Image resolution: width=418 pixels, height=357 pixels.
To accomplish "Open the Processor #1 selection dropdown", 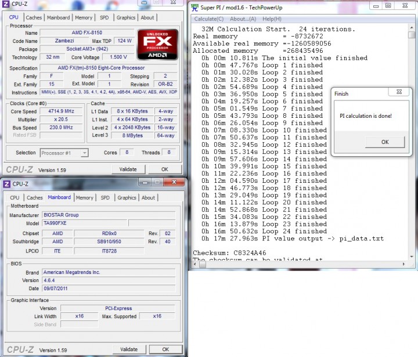I will tap(85, 153).
